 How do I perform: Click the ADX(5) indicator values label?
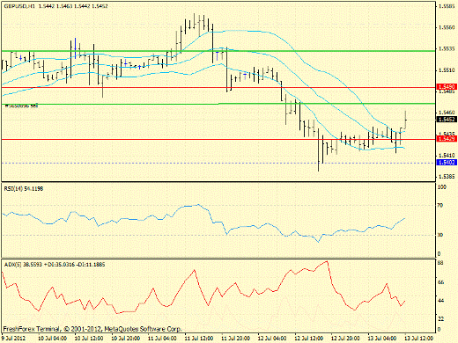click(55, 265)
